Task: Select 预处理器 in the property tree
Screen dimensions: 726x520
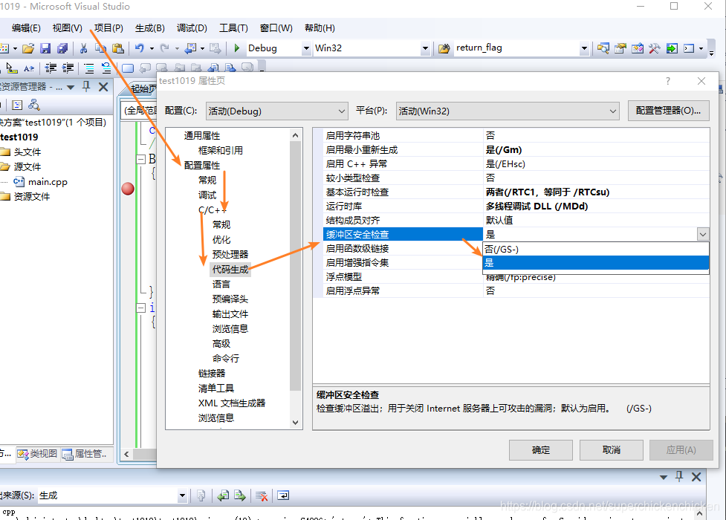Action: point(230,254)
